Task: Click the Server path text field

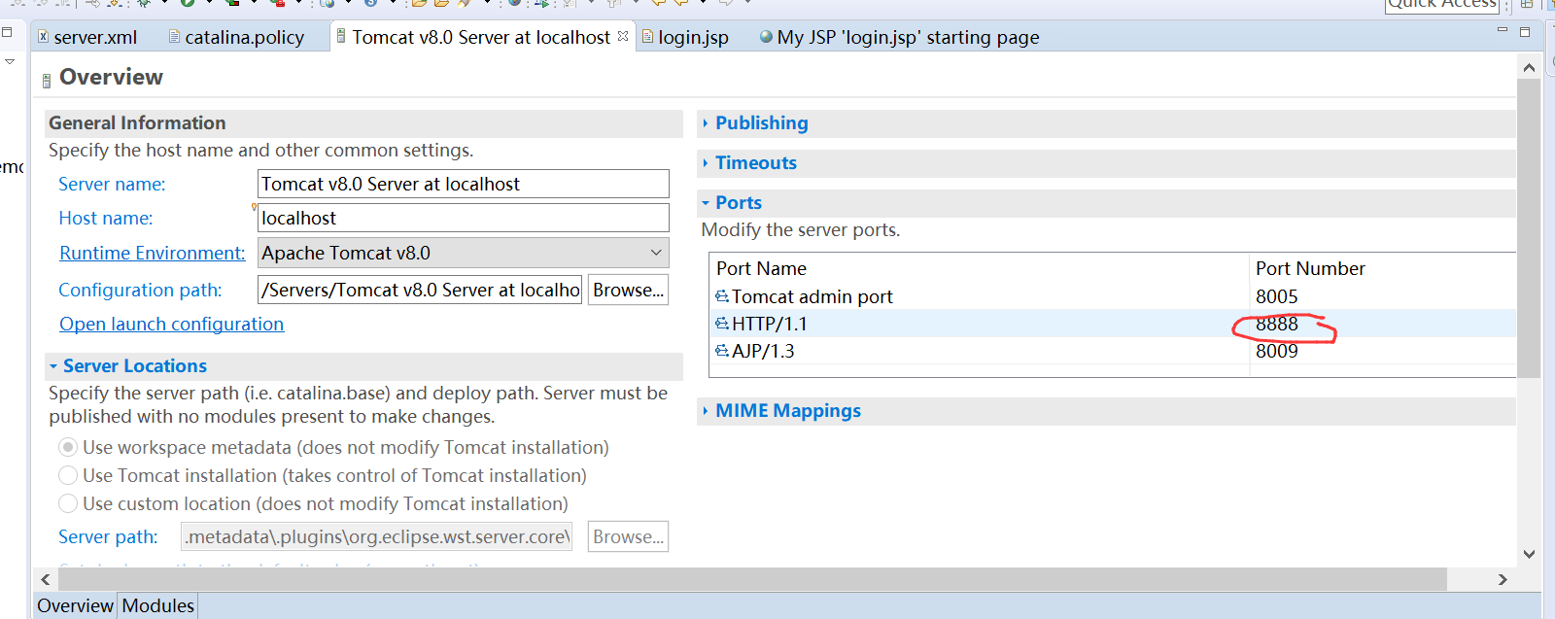Action: tap(377, 536)
